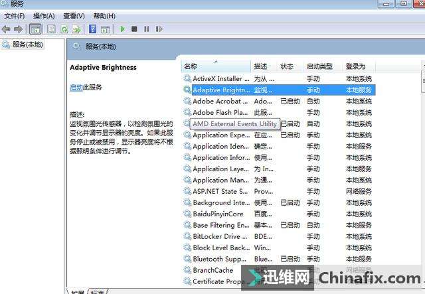This screenshot has width=425, height=294.
Task: Click the 启动 link to start service
Action: 76,87
